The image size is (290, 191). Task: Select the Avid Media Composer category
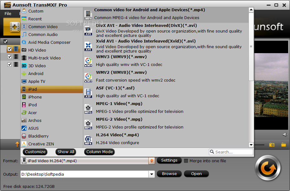(x=52, y=42)
